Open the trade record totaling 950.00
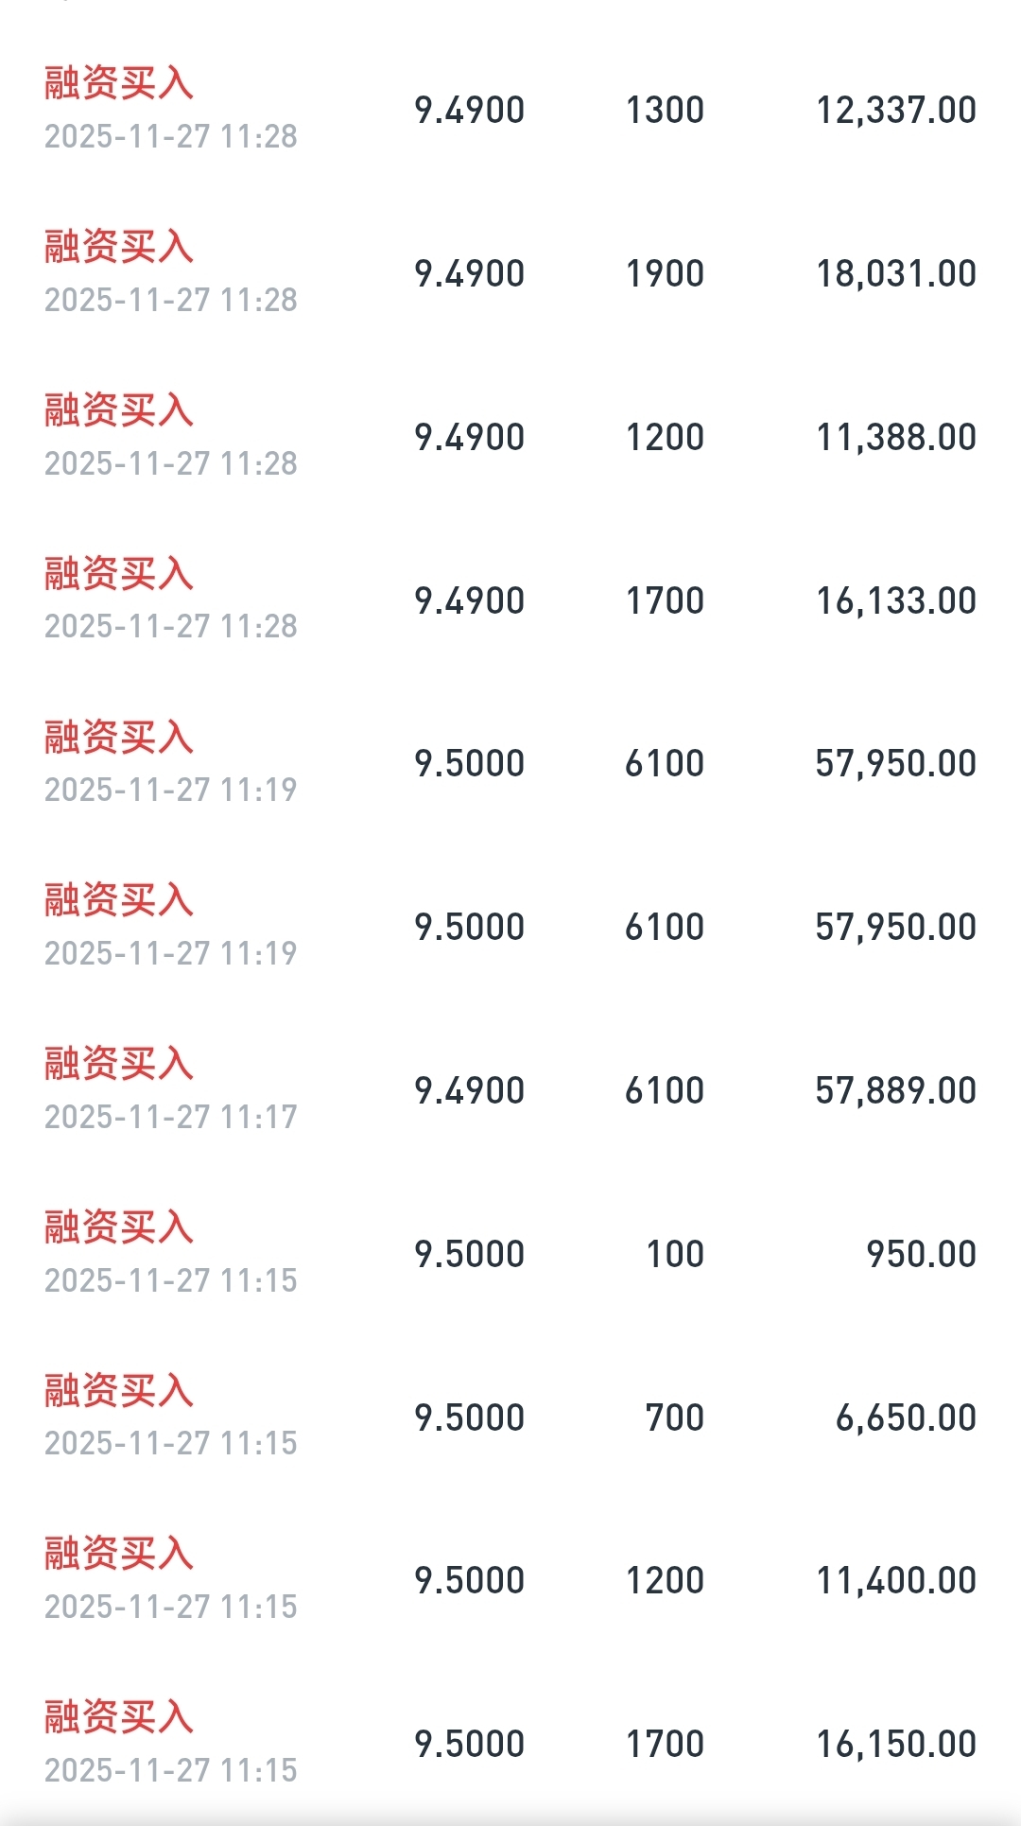 pos(510,1254)
